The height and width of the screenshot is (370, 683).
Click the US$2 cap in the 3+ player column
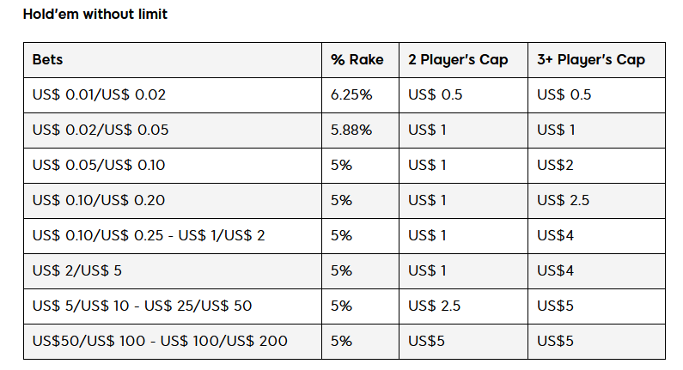556,166
